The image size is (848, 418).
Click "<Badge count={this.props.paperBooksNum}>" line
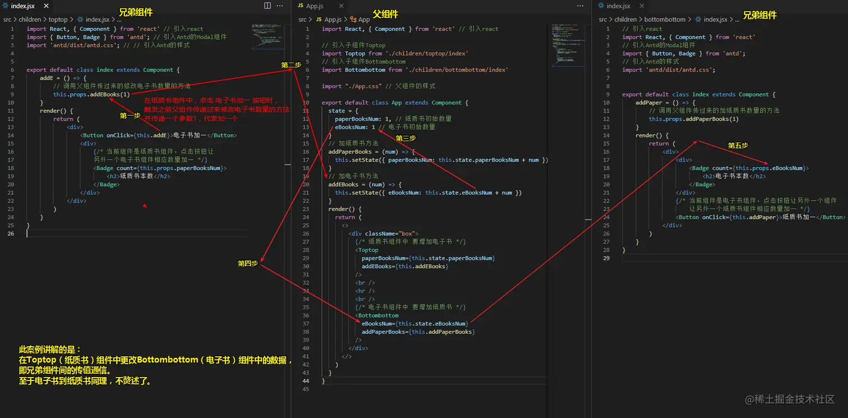pyautogui.click(x=160, y=168)
